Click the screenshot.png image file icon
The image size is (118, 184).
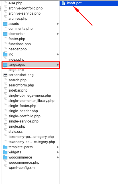tap(5, 75)
